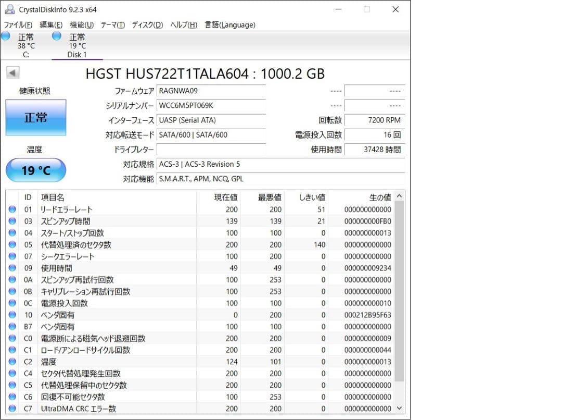Click the status orb in row 09 使用時間
The height and width of the screenshot is (420, 562).
pyautogui.click(x=12, y=268)
